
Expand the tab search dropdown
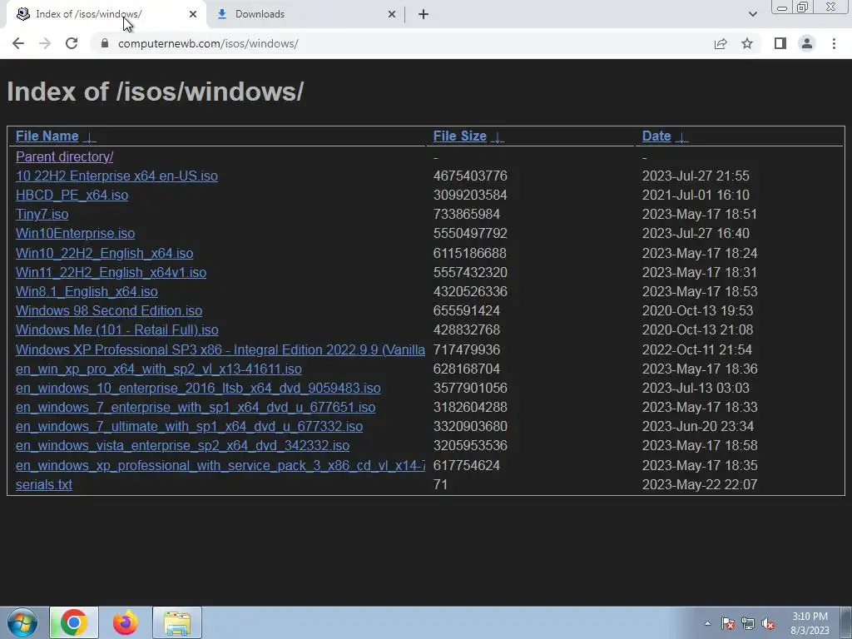[752, 14]
